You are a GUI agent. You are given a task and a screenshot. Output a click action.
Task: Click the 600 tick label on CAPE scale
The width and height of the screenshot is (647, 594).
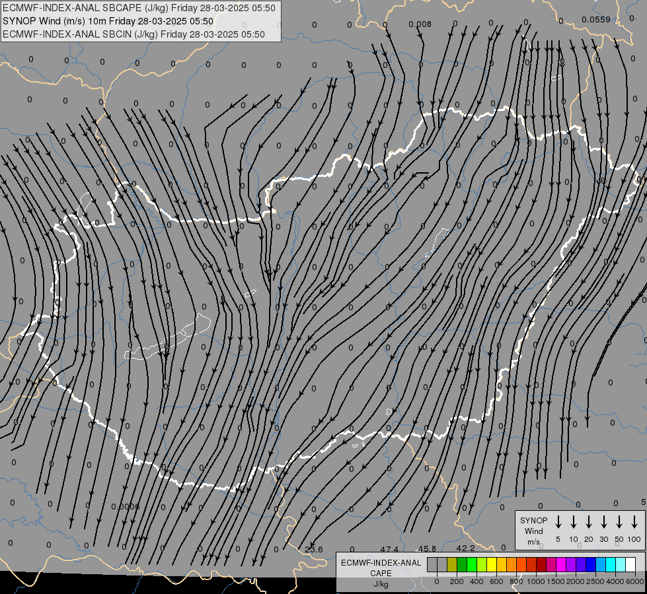[496, 581]
